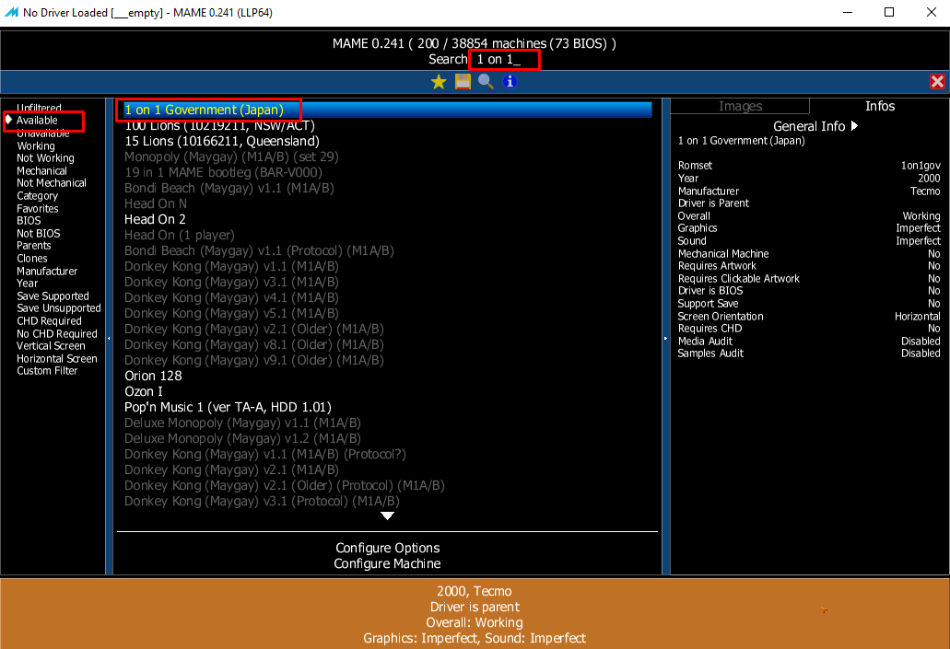Screen dimensions: 950x649
Task: Select the Clones filter
Action: [x=32, y=258]
